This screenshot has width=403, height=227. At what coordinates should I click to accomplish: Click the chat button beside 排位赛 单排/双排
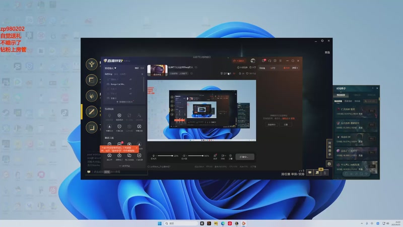click(x=310, y=173)
